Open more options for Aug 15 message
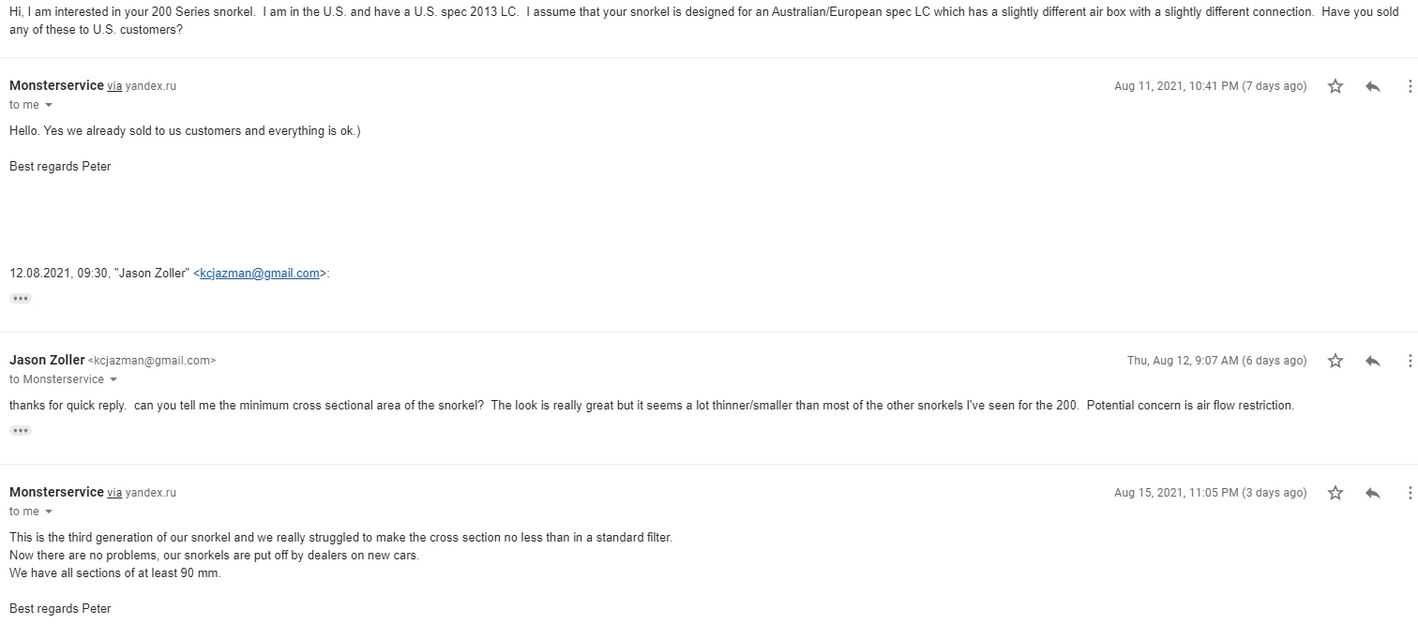Image resolution: width=1418 pixels, height=624 pixels. point(1410,493)
